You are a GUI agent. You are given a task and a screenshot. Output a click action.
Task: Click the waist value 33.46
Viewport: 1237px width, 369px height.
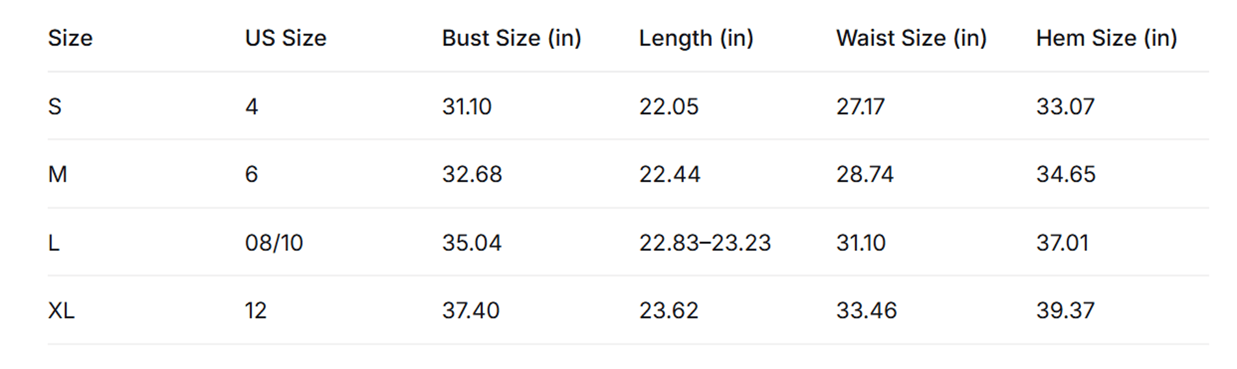pos(866,310)
